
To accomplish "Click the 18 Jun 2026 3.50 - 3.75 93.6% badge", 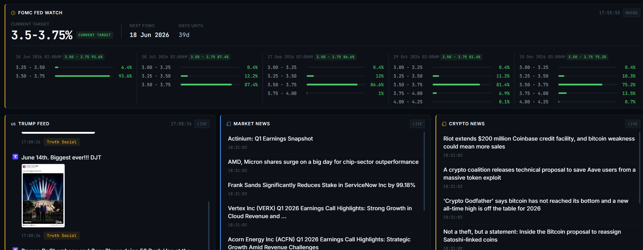I will tap(84, 57).
